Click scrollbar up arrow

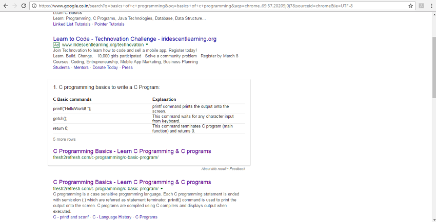[434, 14]
